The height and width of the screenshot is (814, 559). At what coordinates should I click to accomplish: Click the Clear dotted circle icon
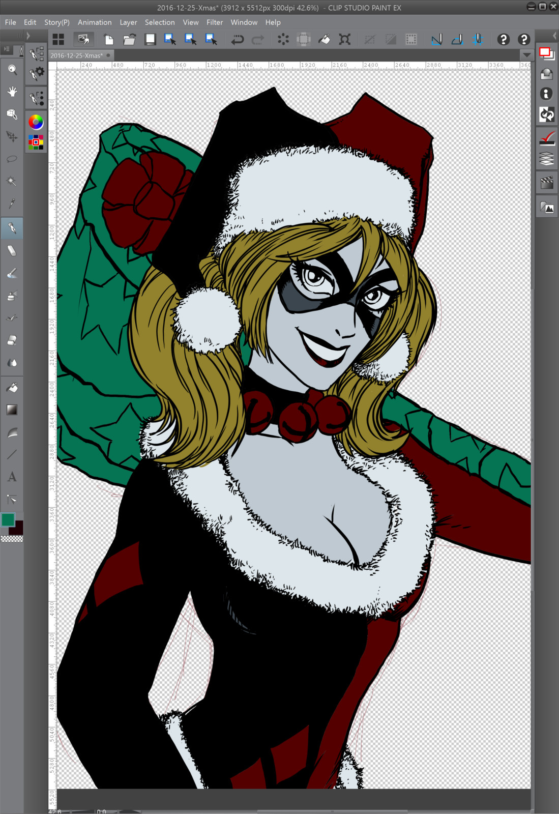283,39
